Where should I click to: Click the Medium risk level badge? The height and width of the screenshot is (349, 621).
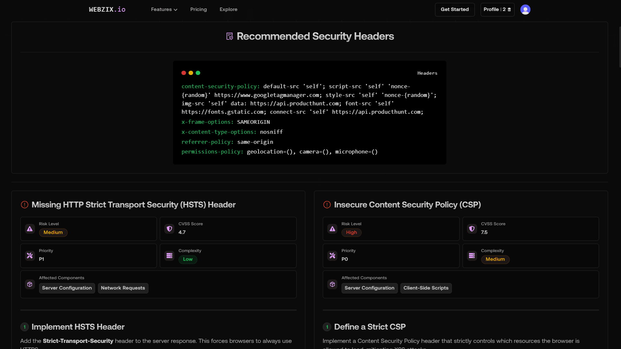[x=53, y=232]
